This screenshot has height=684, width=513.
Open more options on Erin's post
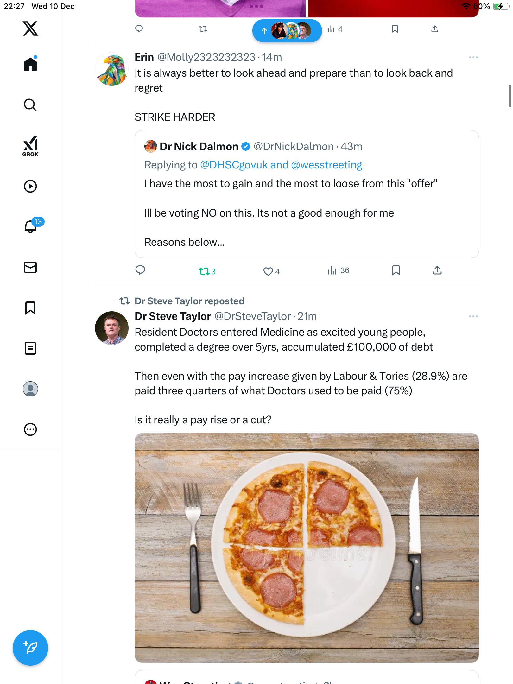click(473, 57)
